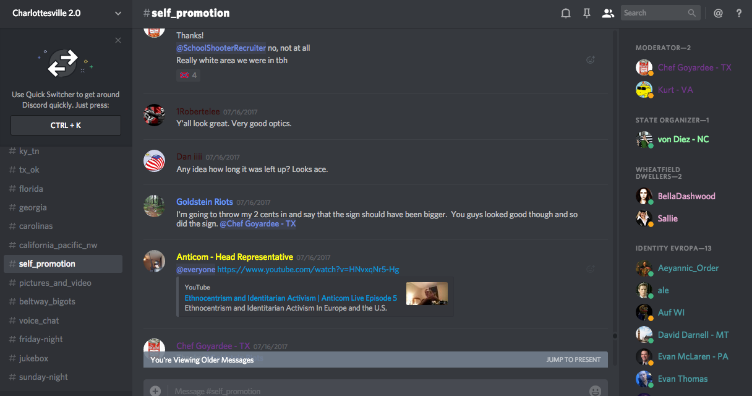Open the YouTube watch link
The image size is (752, 396).
(x=308, y=270)
